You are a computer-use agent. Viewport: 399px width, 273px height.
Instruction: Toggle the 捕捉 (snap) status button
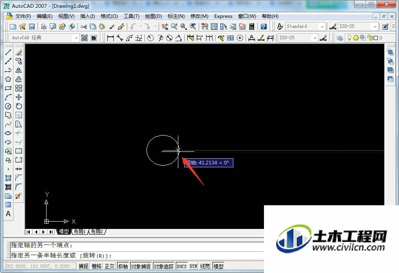coord(84,266)
